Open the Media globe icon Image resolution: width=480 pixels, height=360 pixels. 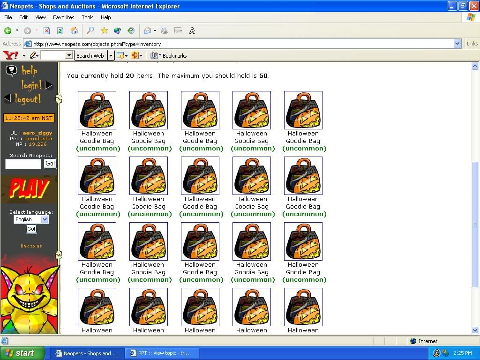pyautogui.click(x=118, y=30)
